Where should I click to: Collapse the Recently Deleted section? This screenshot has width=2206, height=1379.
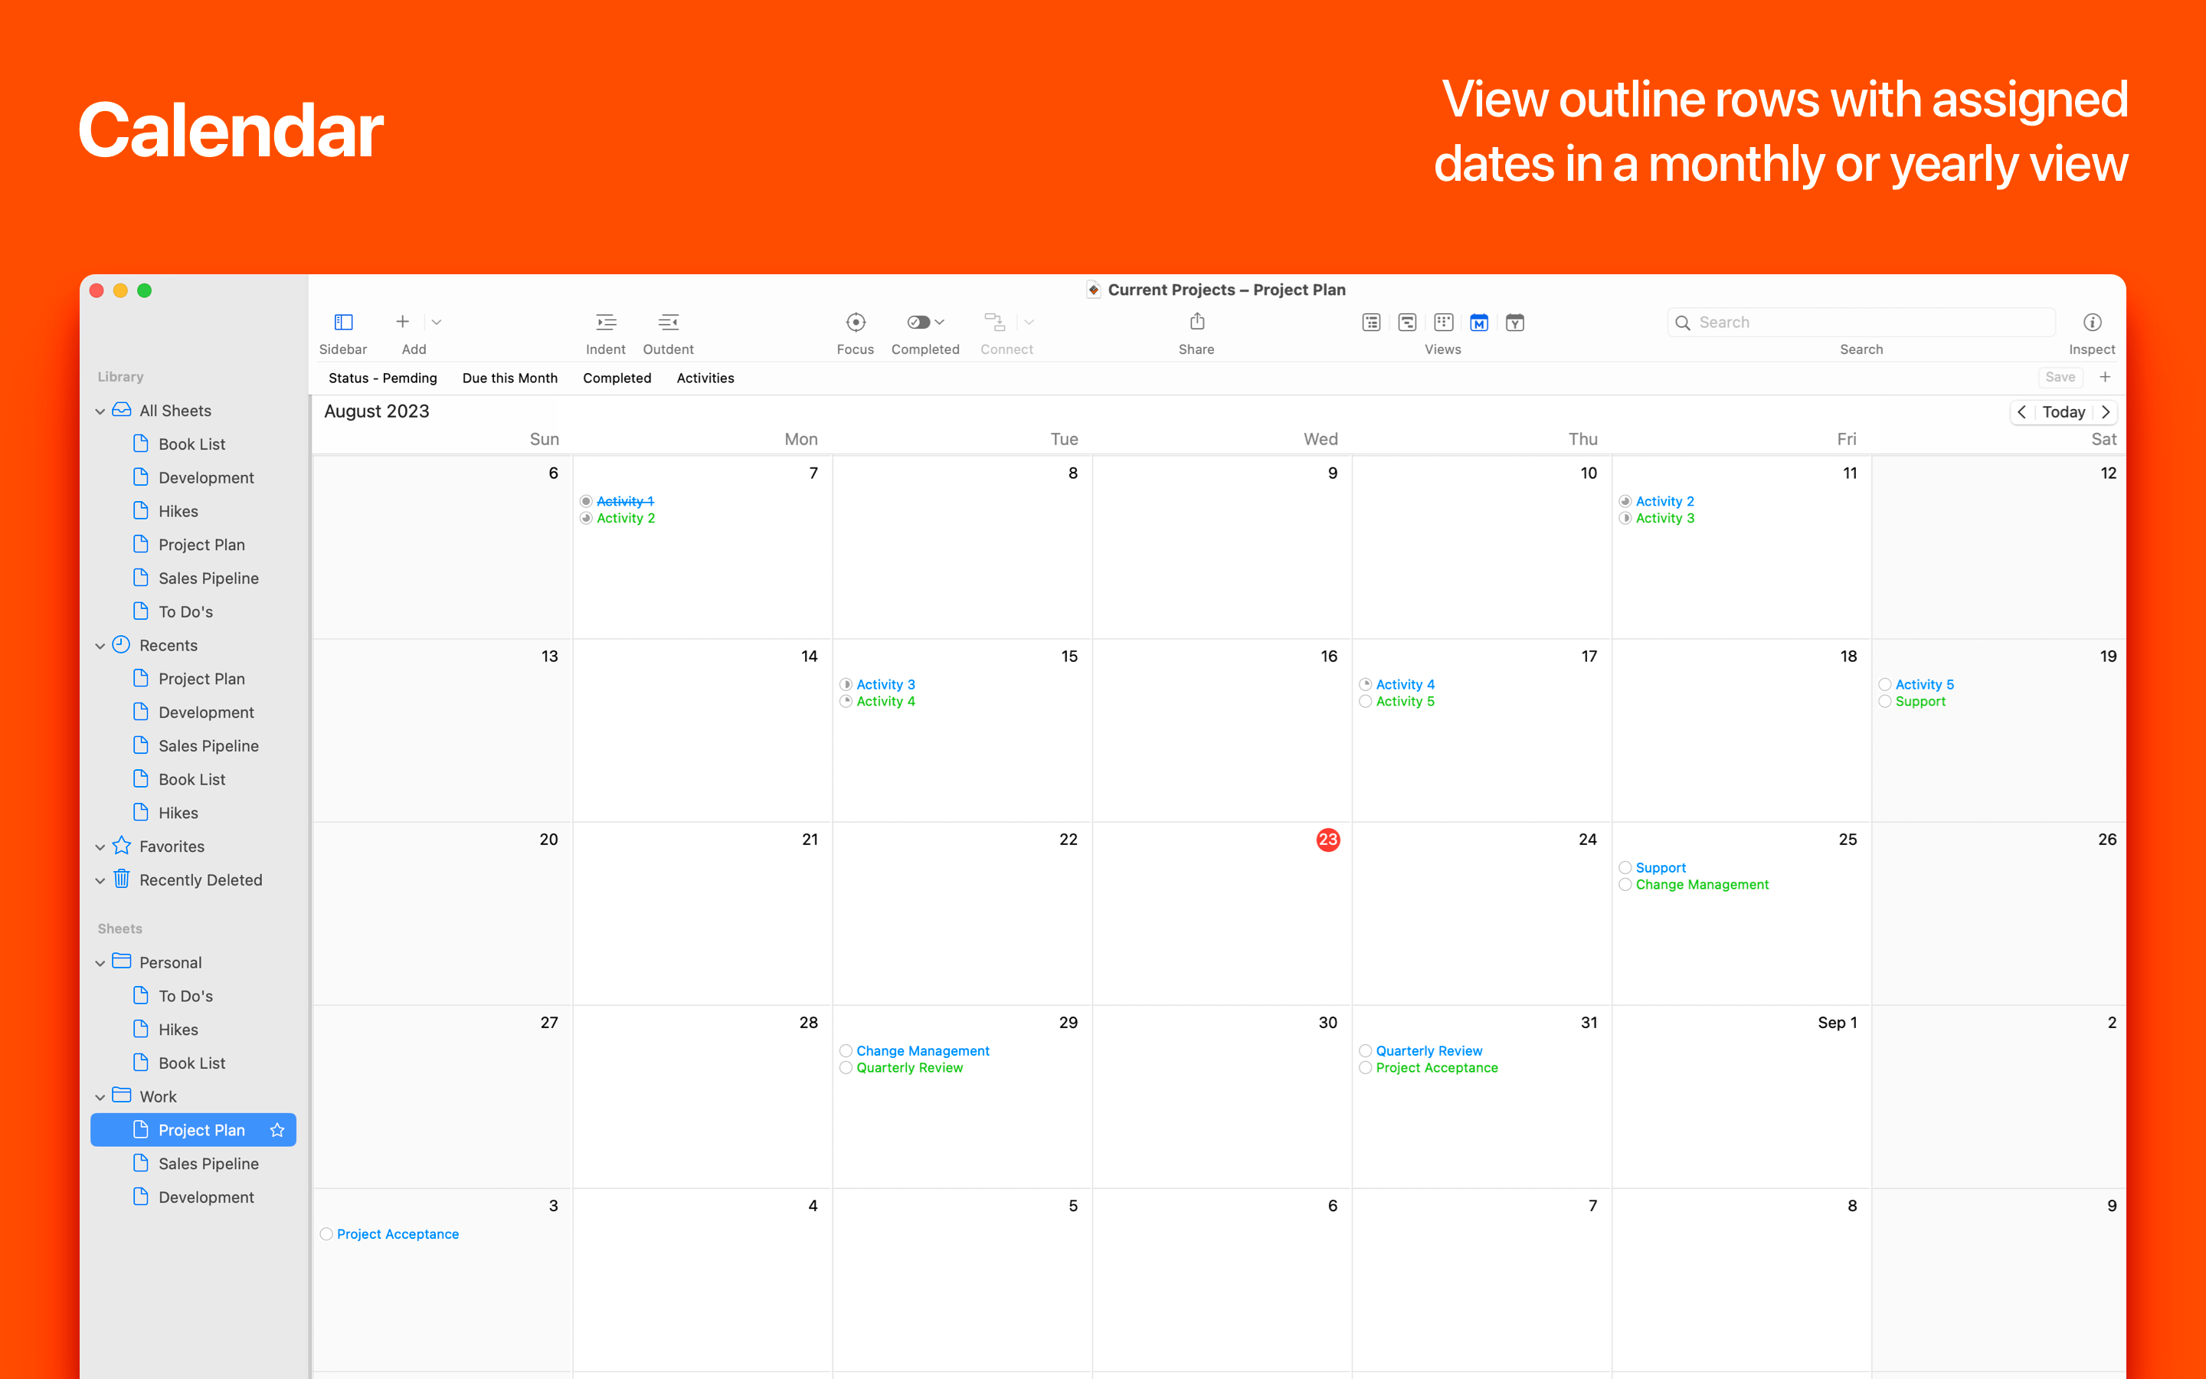[100, 881]
